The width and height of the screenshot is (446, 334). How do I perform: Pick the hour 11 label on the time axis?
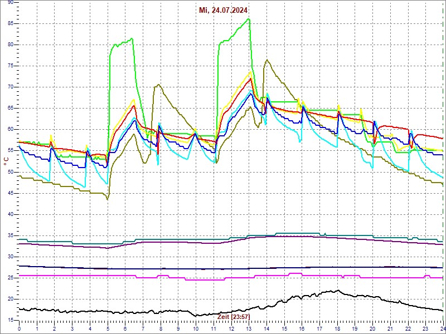coord(214,328)
